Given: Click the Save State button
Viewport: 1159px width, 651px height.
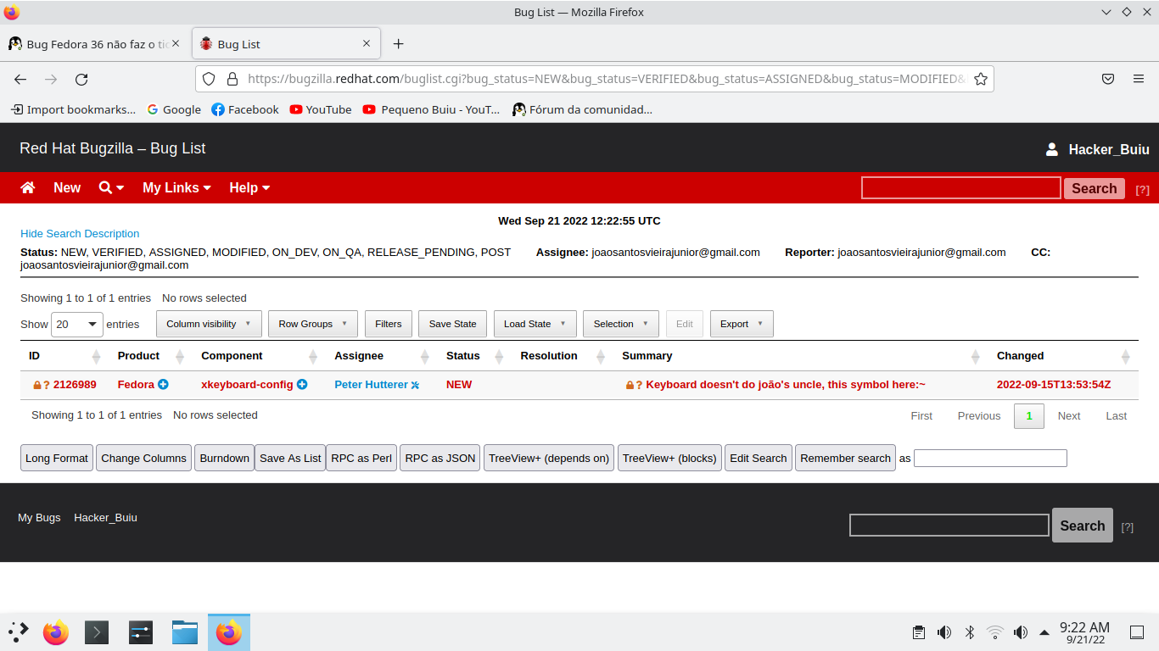Looking at the screenshot, I should pyautogui.click(x=452, y=324).
